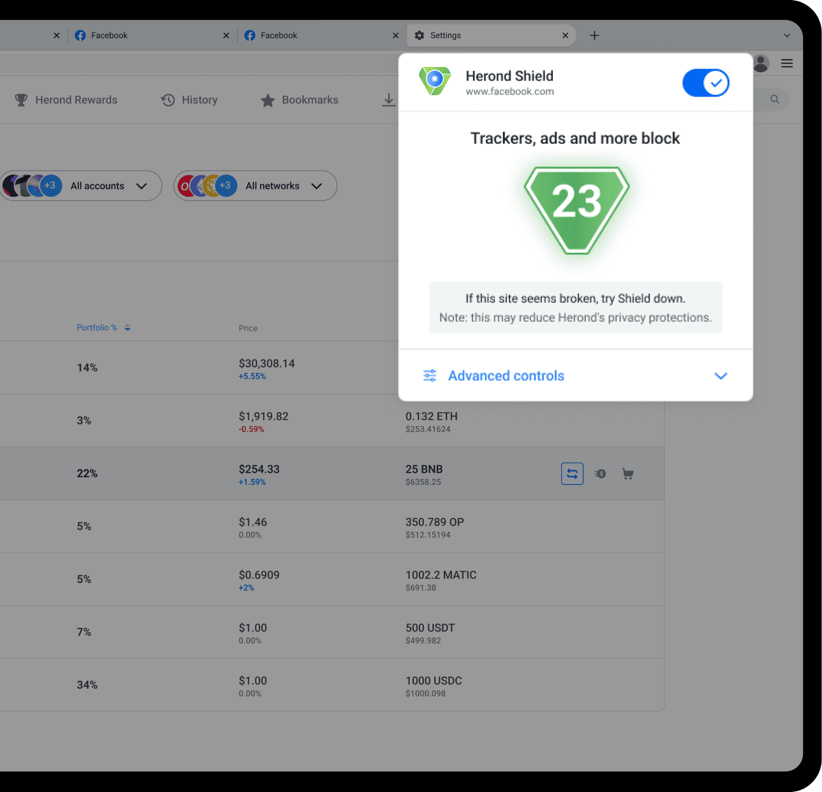Open the All accounts dropdown
This screenshot has height=792, width=822.
pos(81,186)
